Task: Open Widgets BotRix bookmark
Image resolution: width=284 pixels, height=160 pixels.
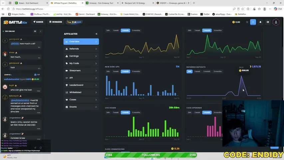Action: pyautogui.click(x=17, y=14)
